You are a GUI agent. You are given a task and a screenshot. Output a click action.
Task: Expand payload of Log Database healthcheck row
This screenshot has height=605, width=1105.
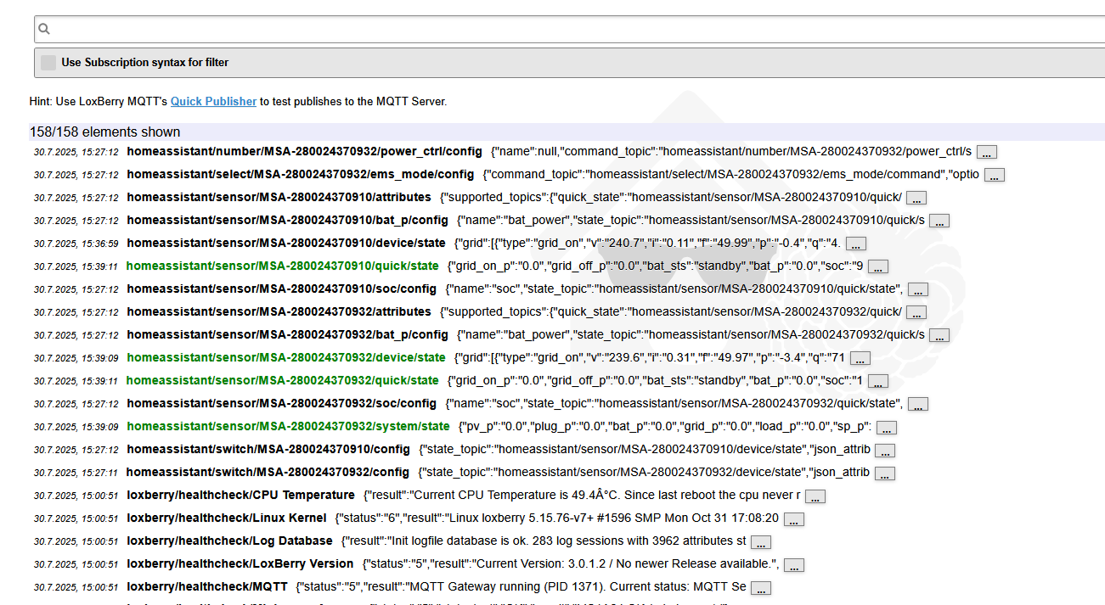(x=760, y=542)
